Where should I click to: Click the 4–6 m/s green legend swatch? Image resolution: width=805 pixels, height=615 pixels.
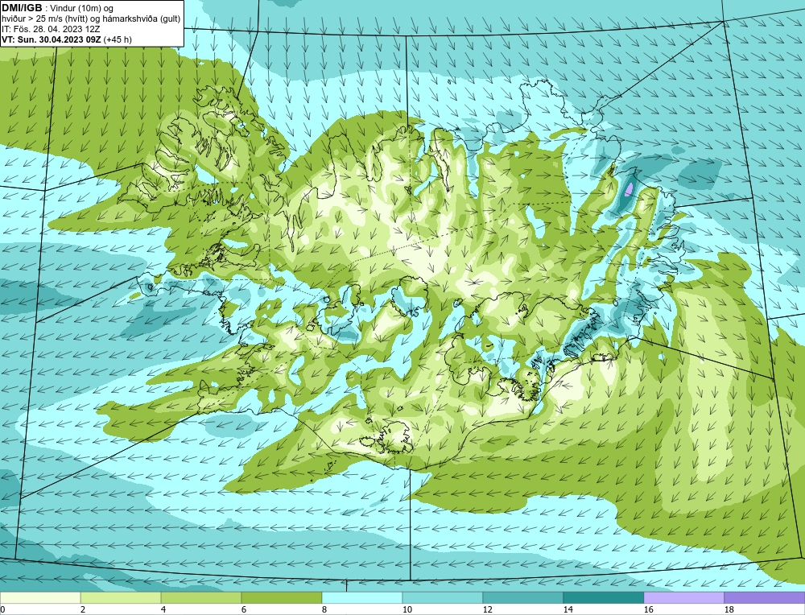pos(201,598)
